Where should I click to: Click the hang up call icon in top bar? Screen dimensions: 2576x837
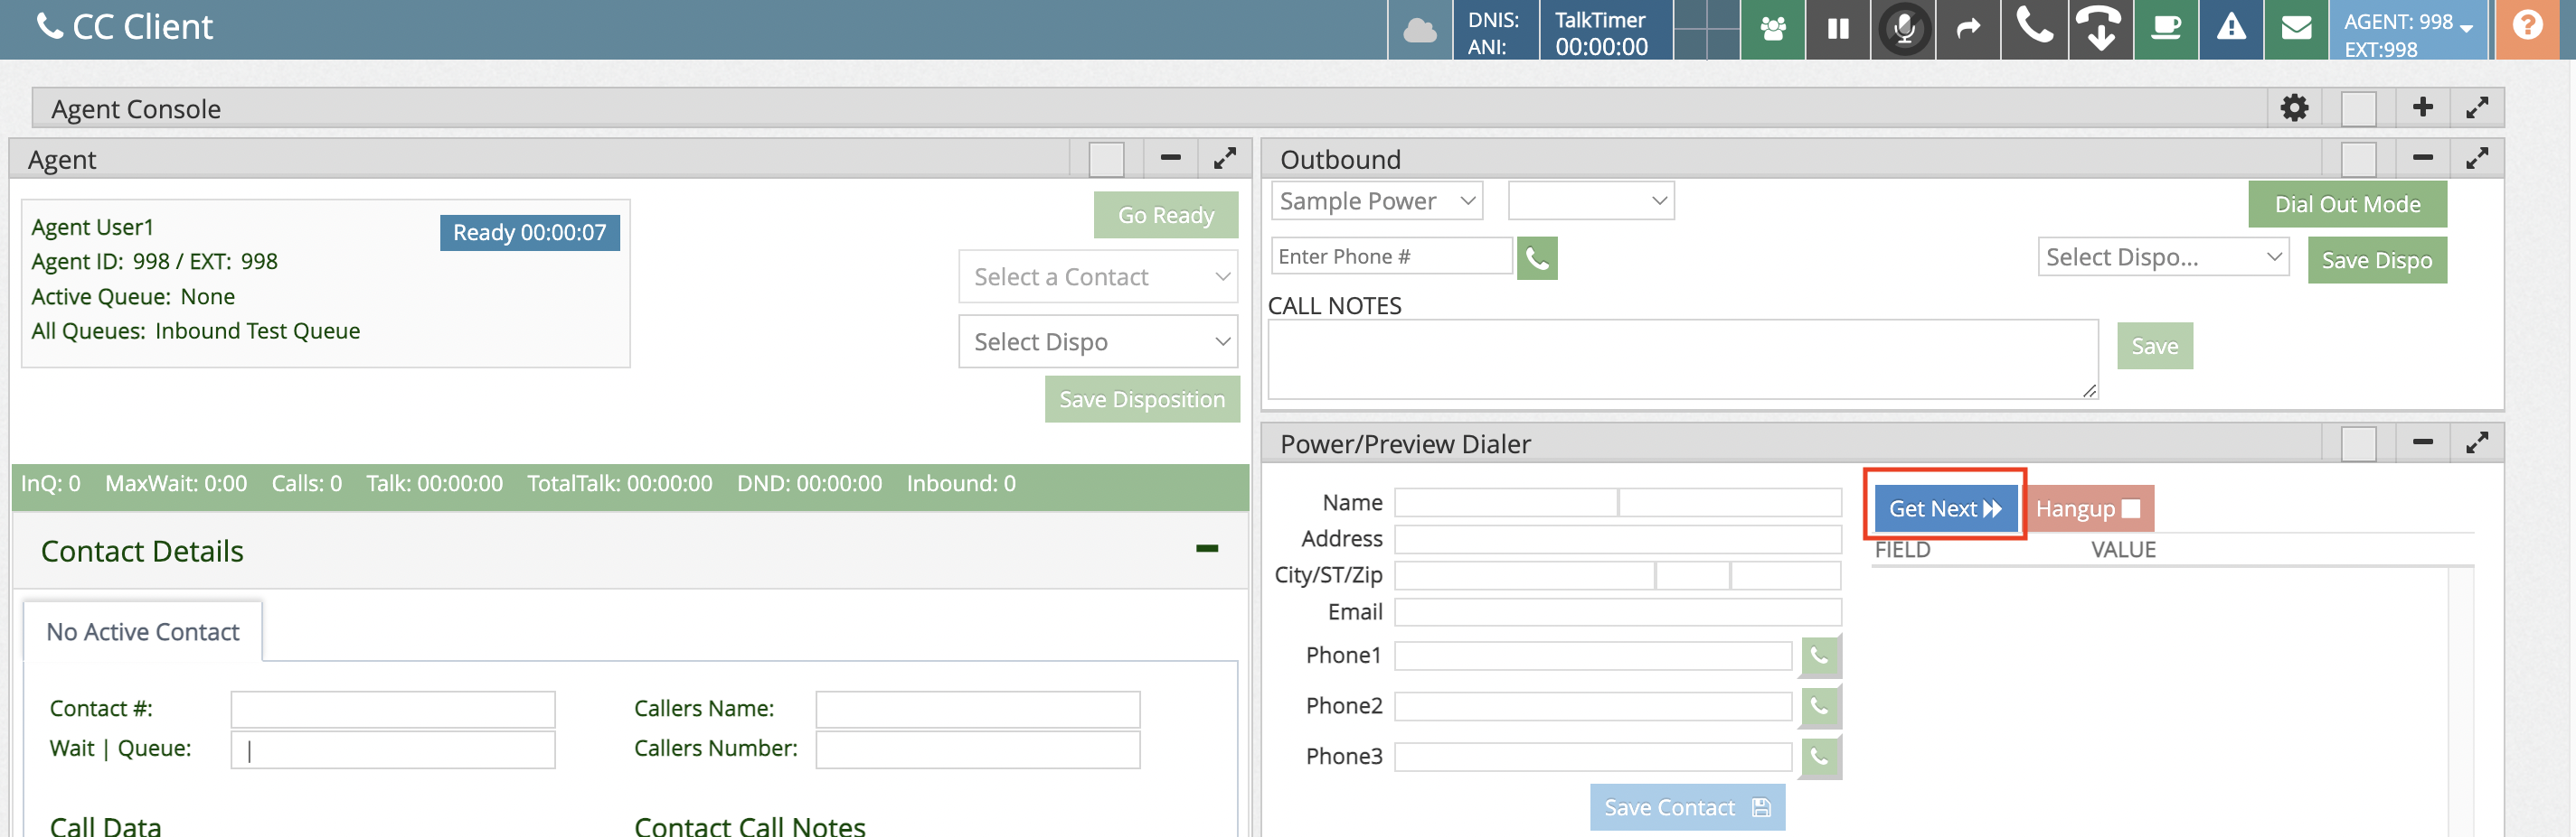click(x=2100, y=29)
